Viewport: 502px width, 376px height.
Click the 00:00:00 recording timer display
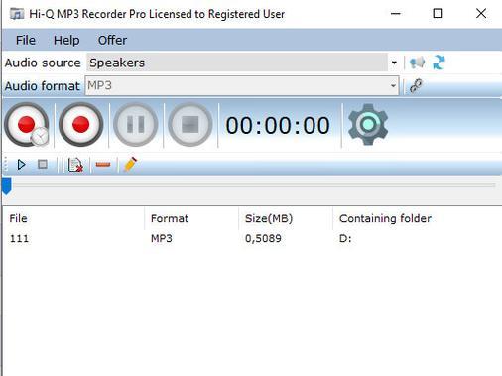tap(278, 126)
